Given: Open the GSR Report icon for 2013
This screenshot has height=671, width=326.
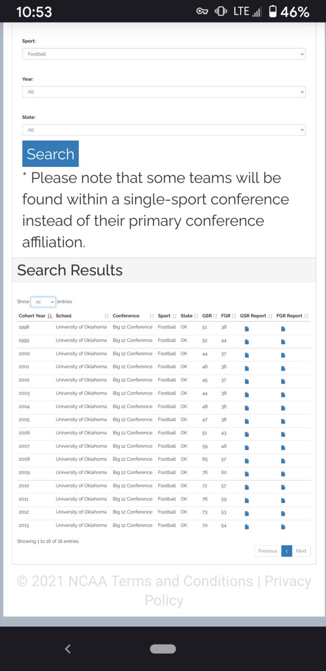Looking at the screenshot, I should pyautogui.click(x=247, y=527).
